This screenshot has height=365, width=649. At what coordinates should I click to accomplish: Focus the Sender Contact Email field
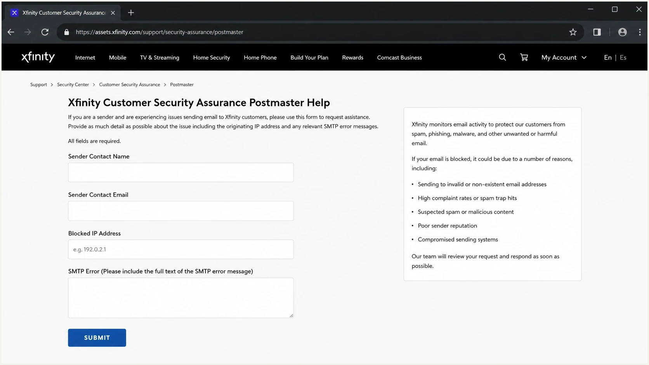pos(181,211)
